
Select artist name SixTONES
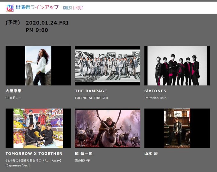tap(155, 91)
